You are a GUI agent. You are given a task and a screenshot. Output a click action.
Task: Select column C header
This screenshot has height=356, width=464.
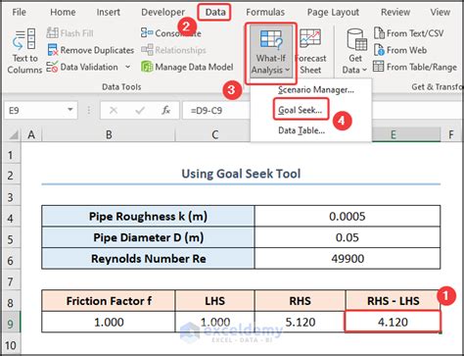pyautogui.click(x=214, y=134)
